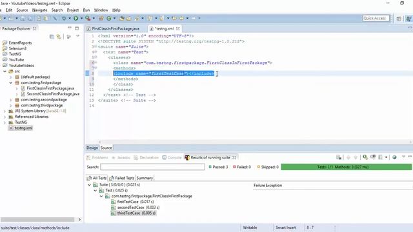Viewport: 413px width, 232px height.
Task: Click the round globe icon in the results toolbar
Action: coord(394,157)
